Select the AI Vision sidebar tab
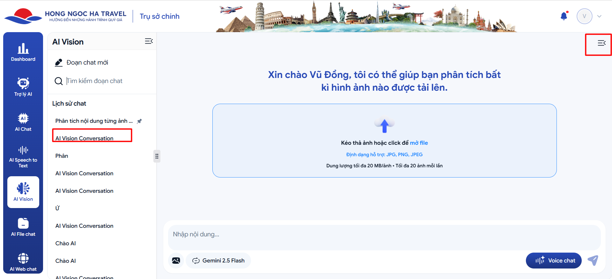The width and height of the screenshot is (612, 279). click(23, 192)
